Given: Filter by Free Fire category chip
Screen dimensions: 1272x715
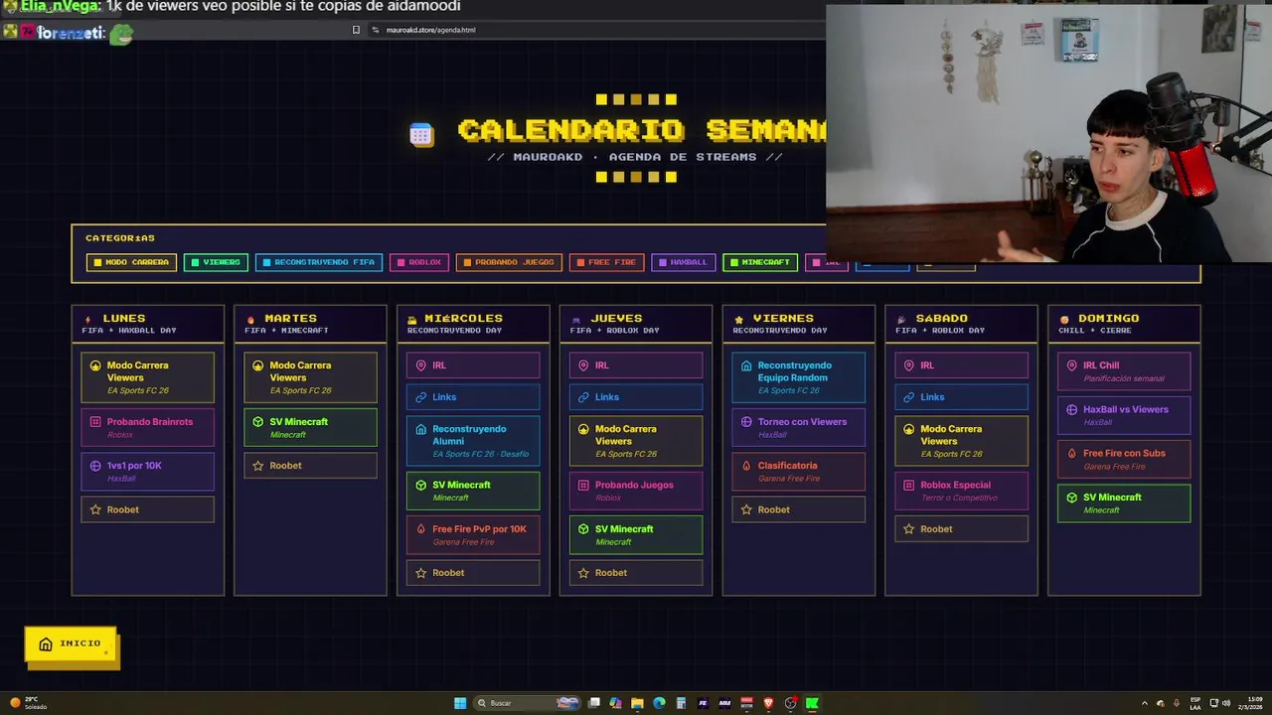Looking at the screenshot, I should [606, 262].
